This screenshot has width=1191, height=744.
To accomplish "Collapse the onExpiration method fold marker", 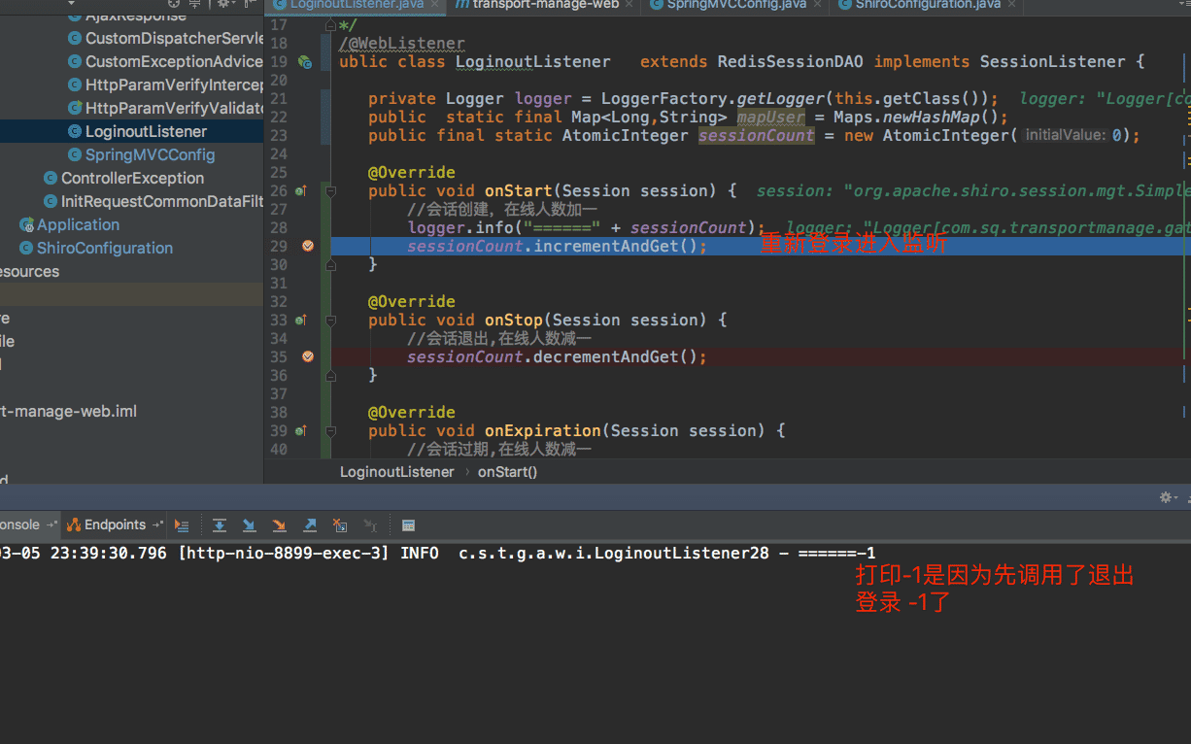I will point(330,431).
